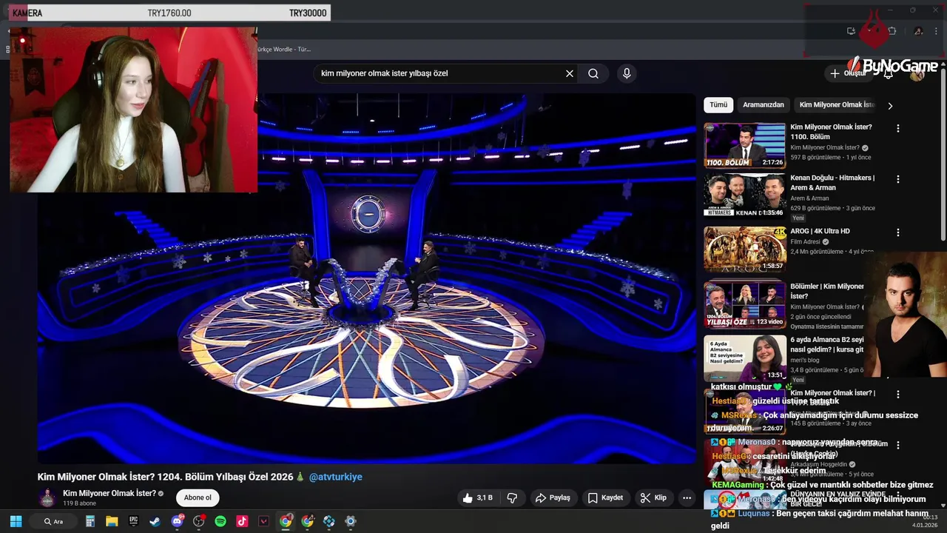947x533 pixels.
Task: Save the video with Kaydet
Action: point(605,498)
